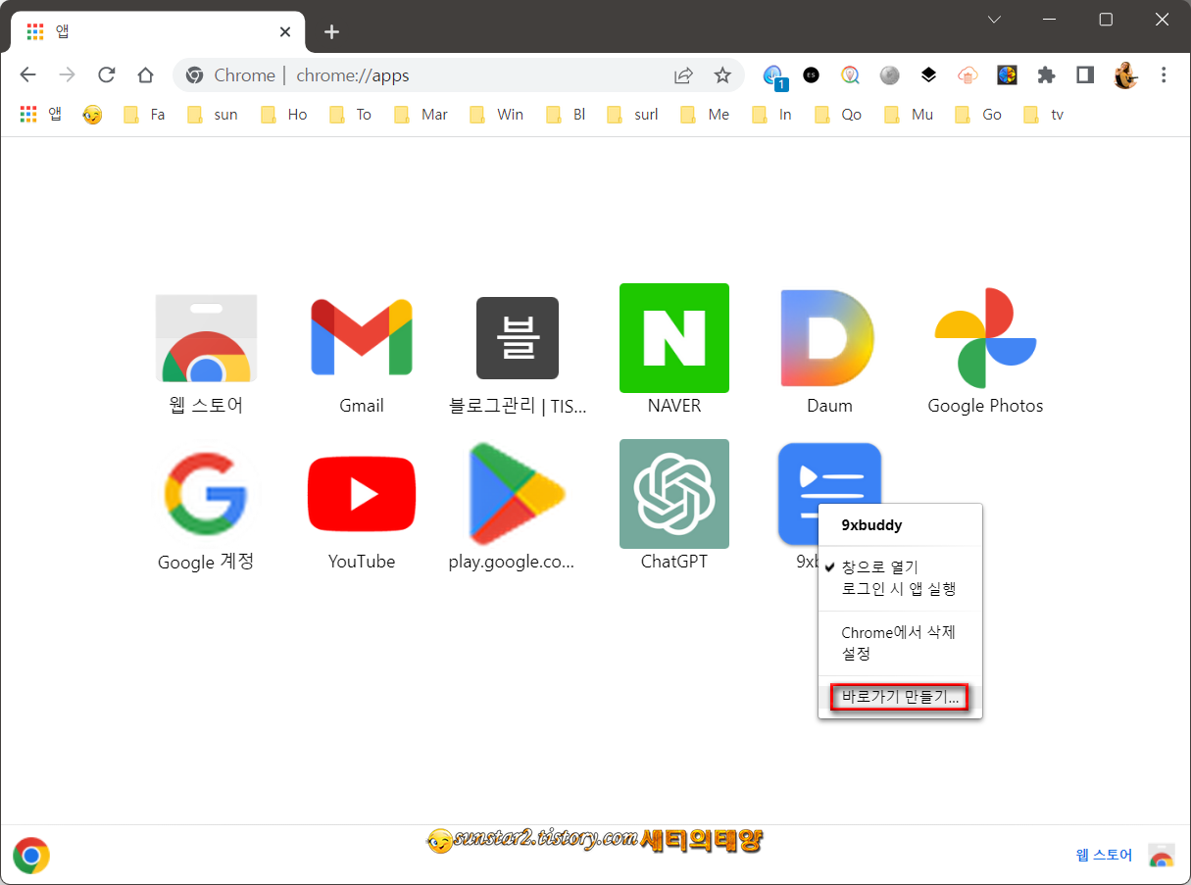Open the surl bookmark folder

(x=633, y=115)
